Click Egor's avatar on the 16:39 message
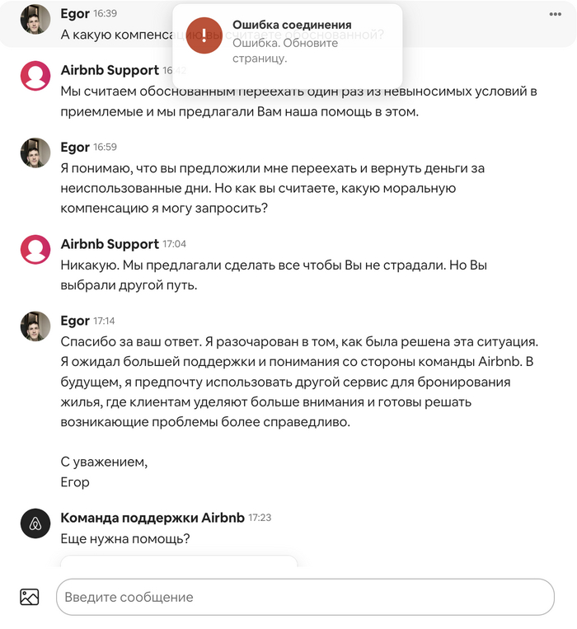Viewport: 577px width, 629px height. (35, 19)
